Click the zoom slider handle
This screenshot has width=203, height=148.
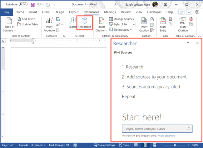(175, 145)
